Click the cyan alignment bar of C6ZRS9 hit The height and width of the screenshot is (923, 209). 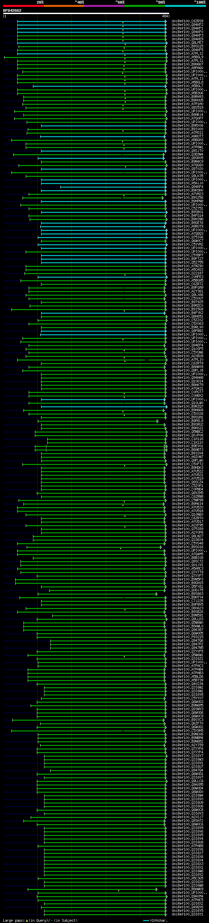click(x=92, y=21)
